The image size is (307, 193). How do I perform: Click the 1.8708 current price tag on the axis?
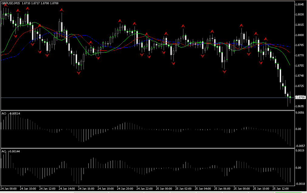coord(300,97)
